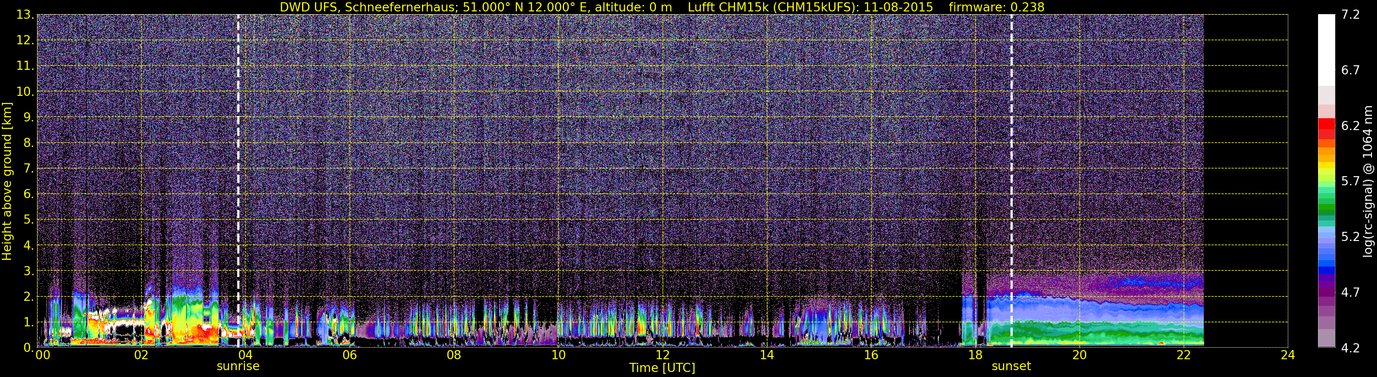Click the "16" tick label on the time axis
Screen dimensions: 1377x377
871,356
